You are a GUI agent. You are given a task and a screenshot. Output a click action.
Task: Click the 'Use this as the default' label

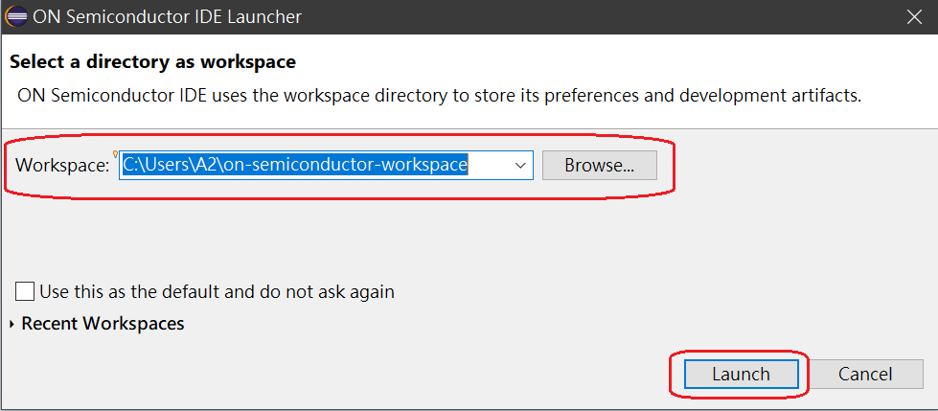pos(217,291)
